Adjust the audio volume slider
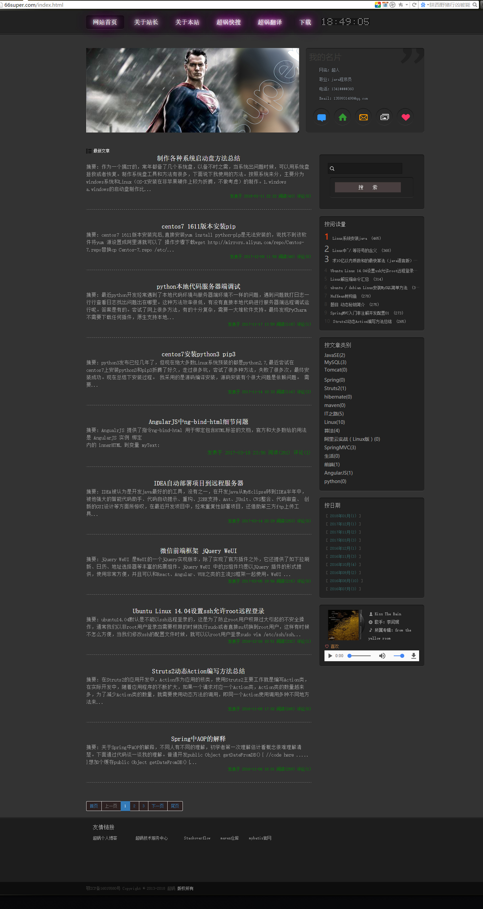 pyautogui.click(x=399, y=656)
